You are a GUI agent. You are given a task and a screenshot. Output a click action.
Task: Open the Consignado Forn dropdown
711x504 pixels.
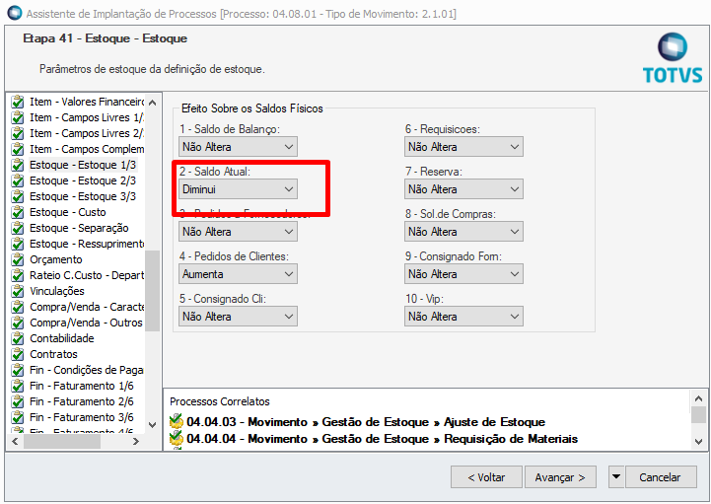[463, 274]
